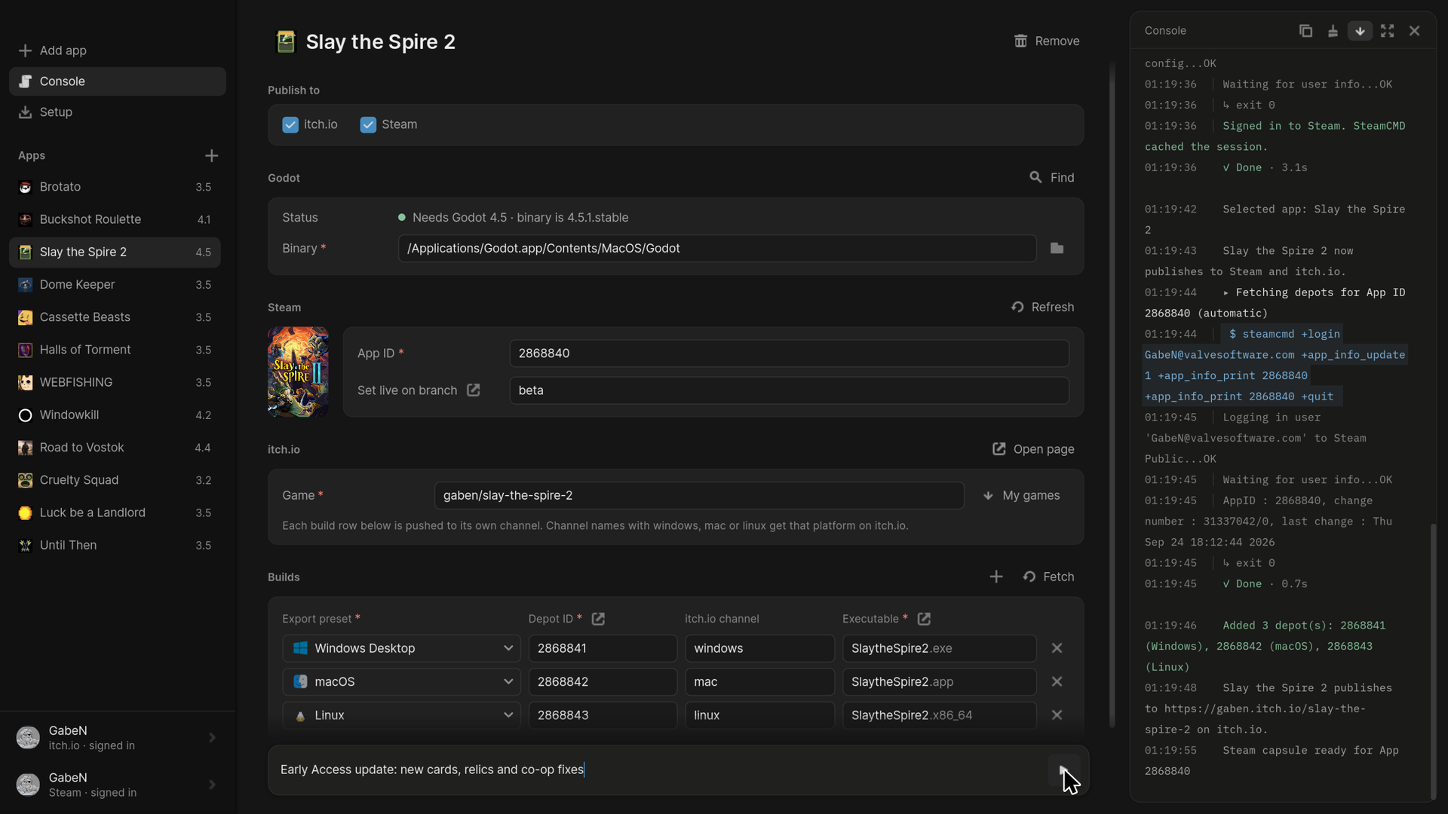
Task: Click Fetch builds button
Action: click(x=1048, y=577)
